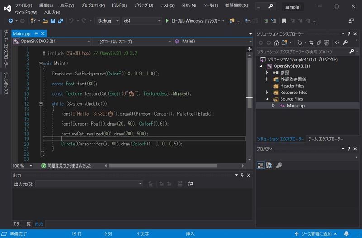The width and height of the screenshot is (362, 238).
Task: Collapse the Source Files folder
Action: click(267, 99)
